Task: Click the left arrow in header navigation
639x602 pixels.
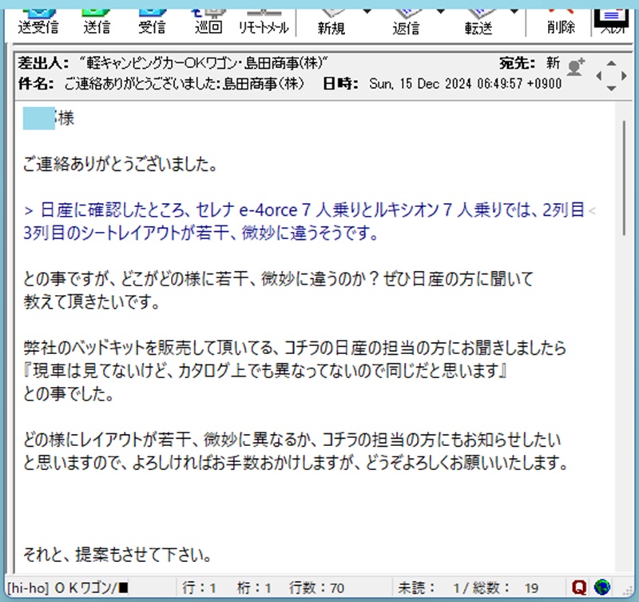Action: click(598, 76)
